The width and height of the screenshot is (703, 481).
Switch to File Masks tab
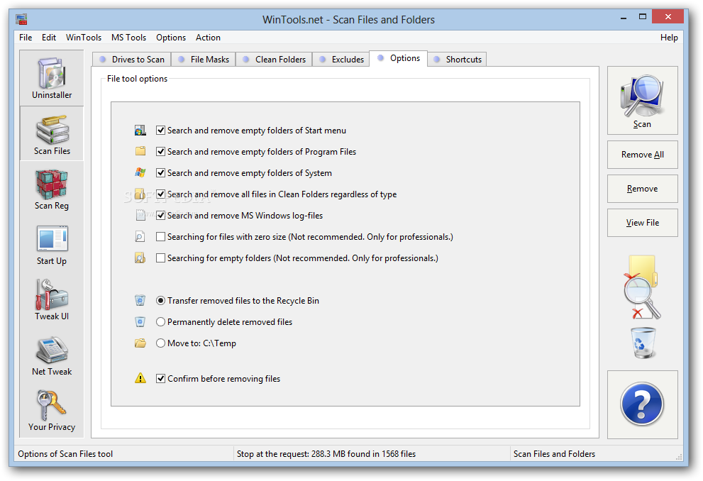pyautogui.click(x=204, y=59)
